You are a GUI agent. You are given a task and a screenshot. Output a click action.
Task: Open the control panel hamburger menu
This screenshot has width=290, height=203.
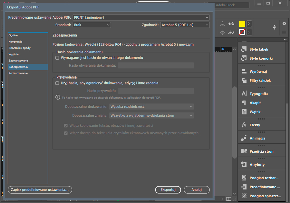284,32
